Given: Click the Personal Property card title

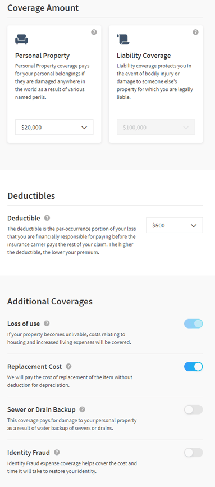Looking at the screenshot, I should click(x=43, y=56).
